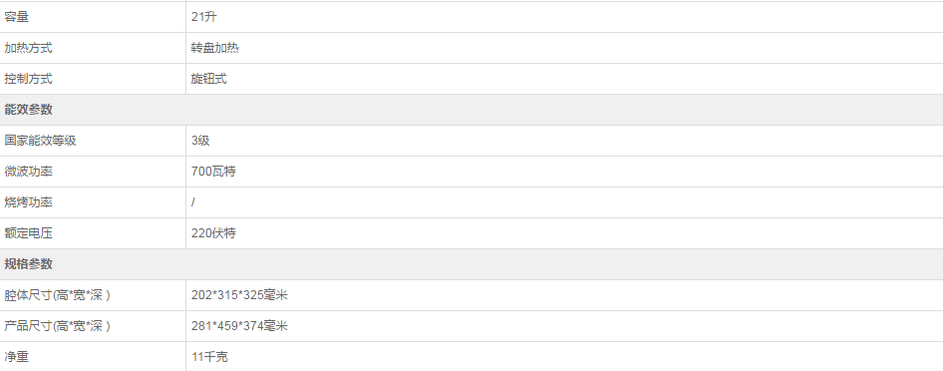Select the 11千克 net weight value
Screen dimensions: 943x371
pos(209,357)
